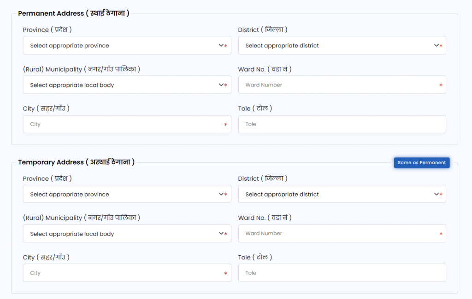Expand Permanent Address local body dropdown
This screenshot has height=299, width=472.
pyautogui.click(x=120, y=85)
